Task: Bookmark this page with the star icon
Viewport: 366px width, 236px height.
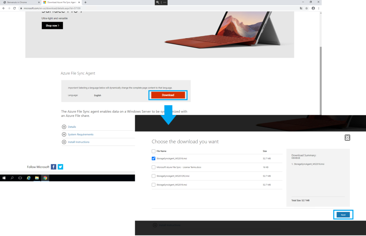Action: click(x=307, y=8)
